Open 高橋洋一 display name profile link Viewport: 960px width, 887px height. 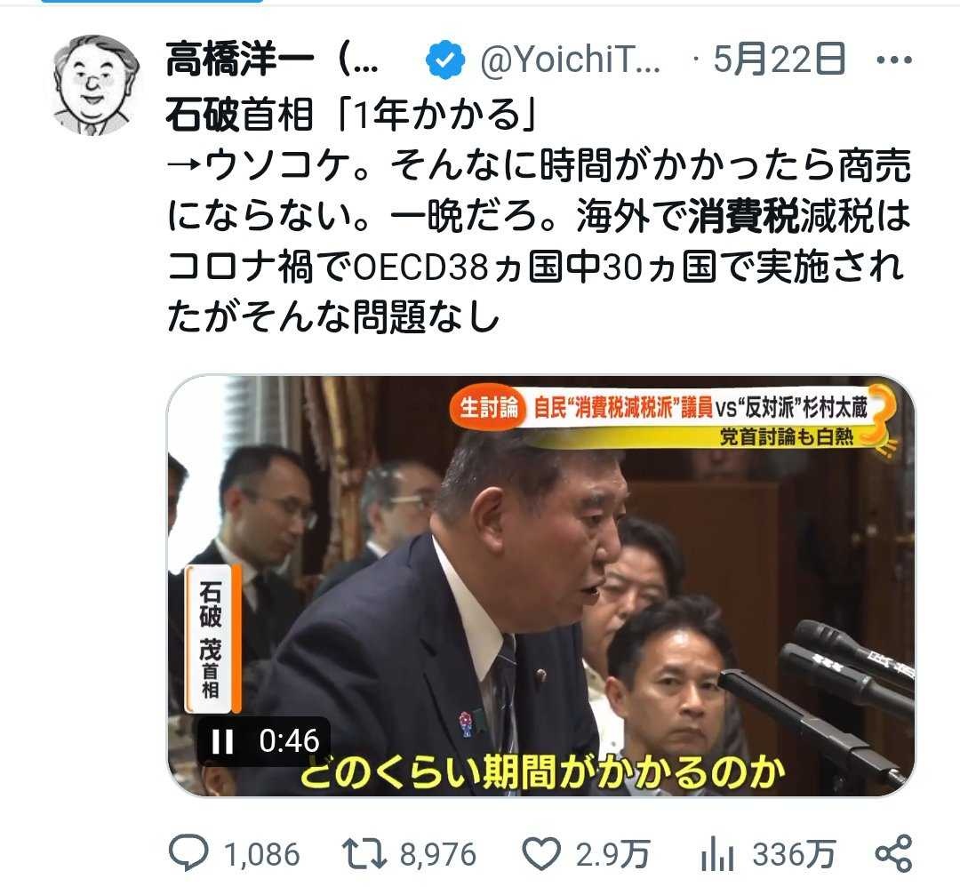click(x=271, y=60)
